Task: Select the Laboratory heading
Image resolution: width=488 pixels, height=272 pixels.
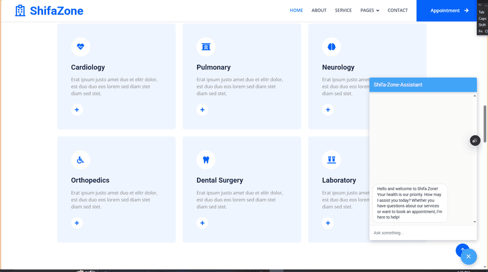Action: click(339, 180)
